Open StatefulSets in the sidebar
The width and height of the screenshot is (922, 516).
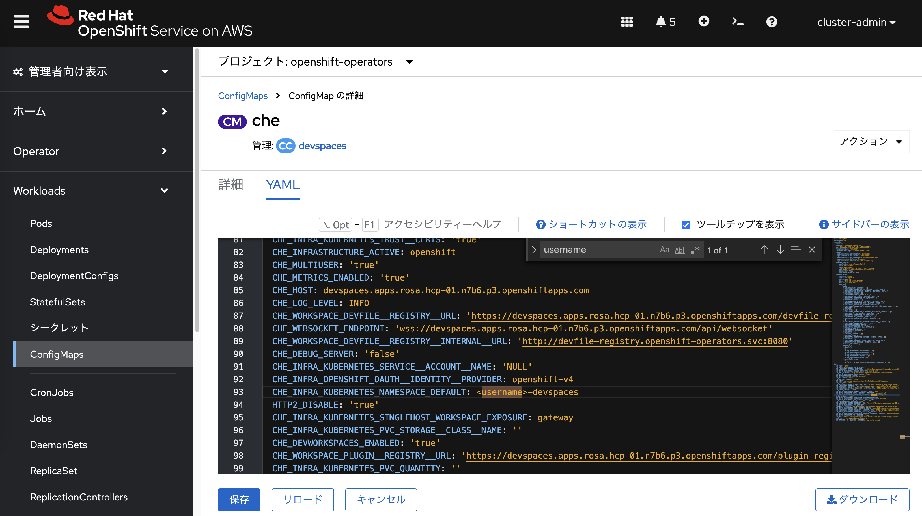(x=57, y=302)
